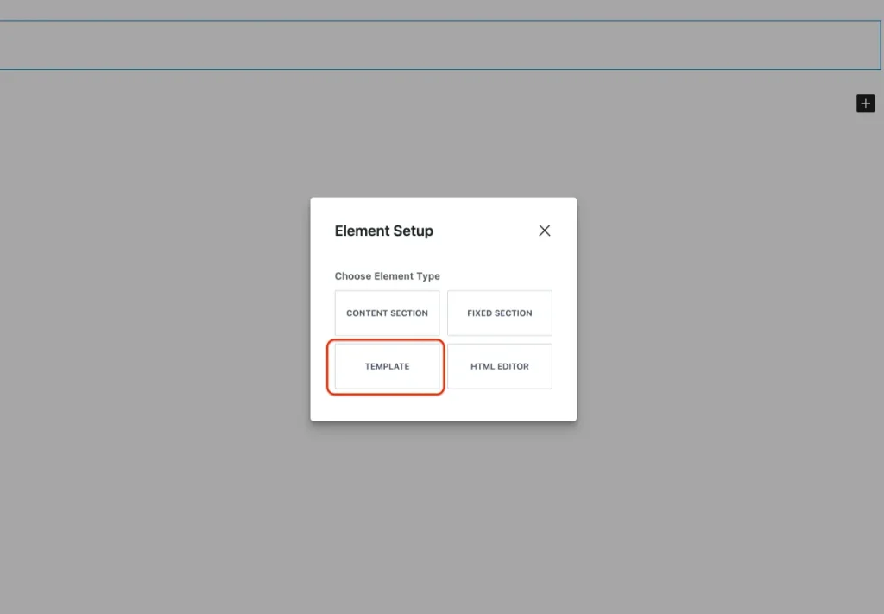Choose the Fixed Section element type
This screenshot has width=884, height=614.
click(500, 313)
